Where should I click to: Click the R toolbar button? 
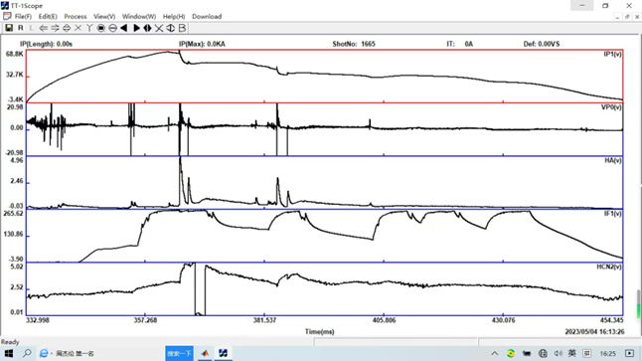[21, 28]
